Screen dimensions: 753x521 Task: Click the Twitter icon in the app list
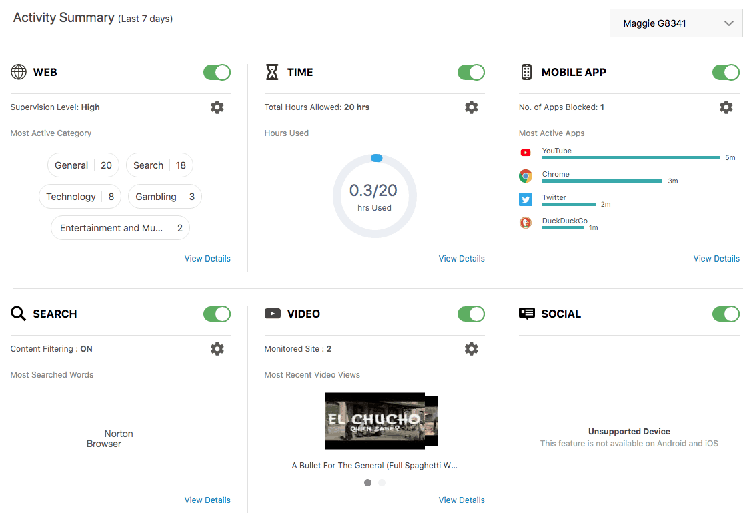[x=526, y=199]
